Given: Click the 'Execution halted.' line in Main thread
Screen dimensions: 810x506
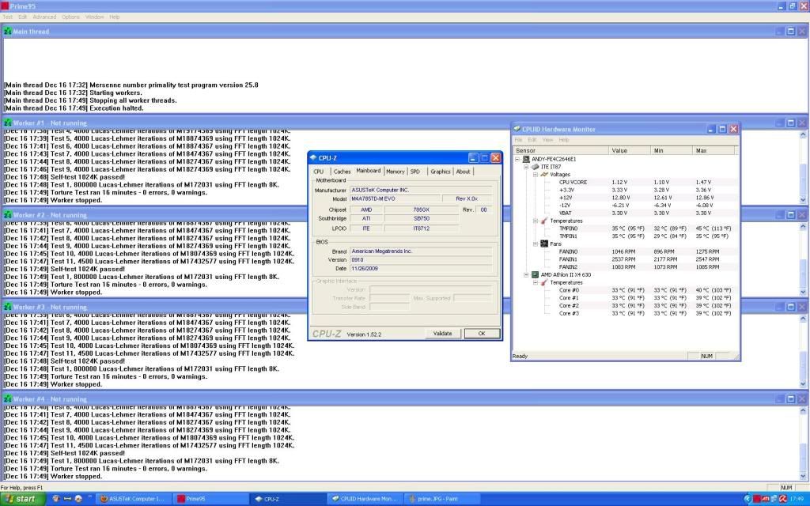Looking at the screenshot, I should (x=74, y=108).
